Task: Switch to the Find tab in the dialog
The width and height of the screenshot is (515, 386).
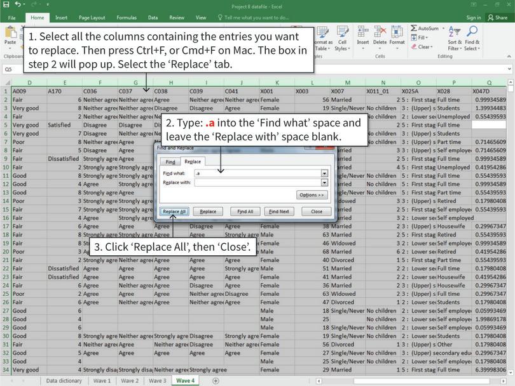Action: pos(170,163)
